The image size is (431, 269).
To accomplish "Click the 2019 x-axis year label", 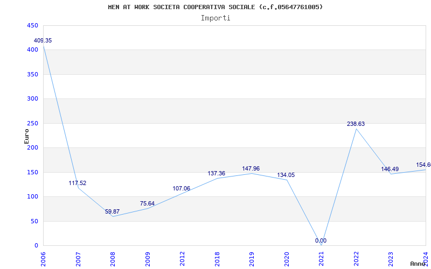I will (252, 259).
